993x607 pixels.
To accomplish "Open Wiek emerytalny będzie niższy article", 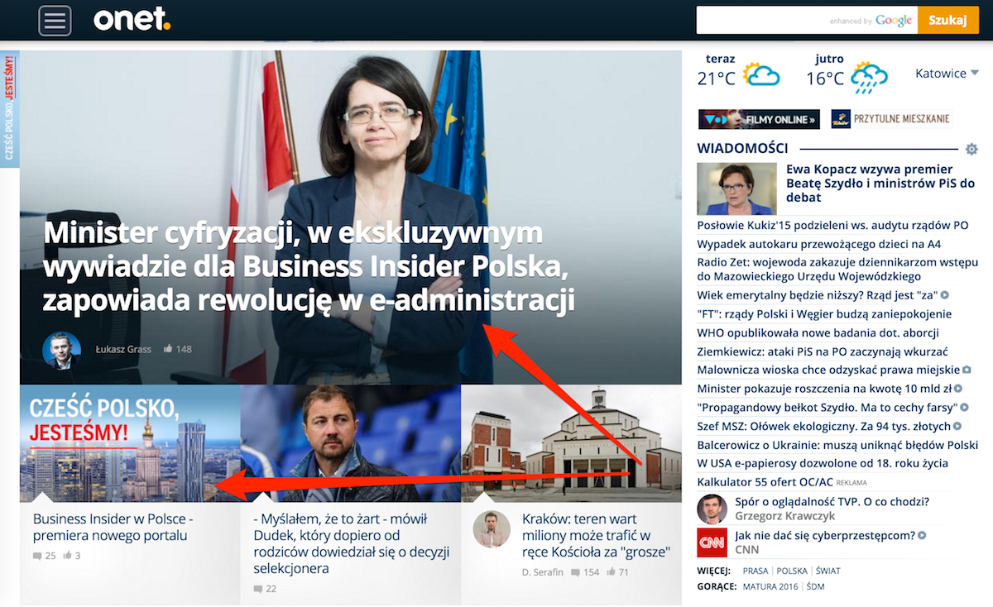I will pos(818,294).
